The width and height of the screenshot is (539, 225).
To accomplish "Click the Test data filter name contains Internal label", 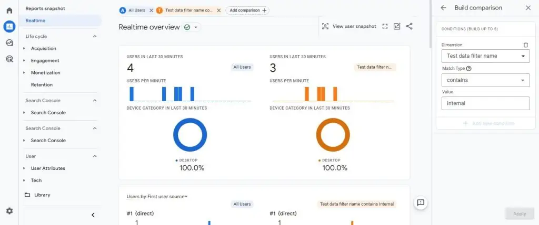I will (356, 204).
